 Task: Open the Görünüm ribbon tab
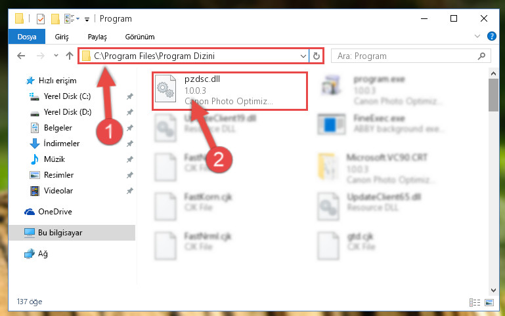point(140,37)
